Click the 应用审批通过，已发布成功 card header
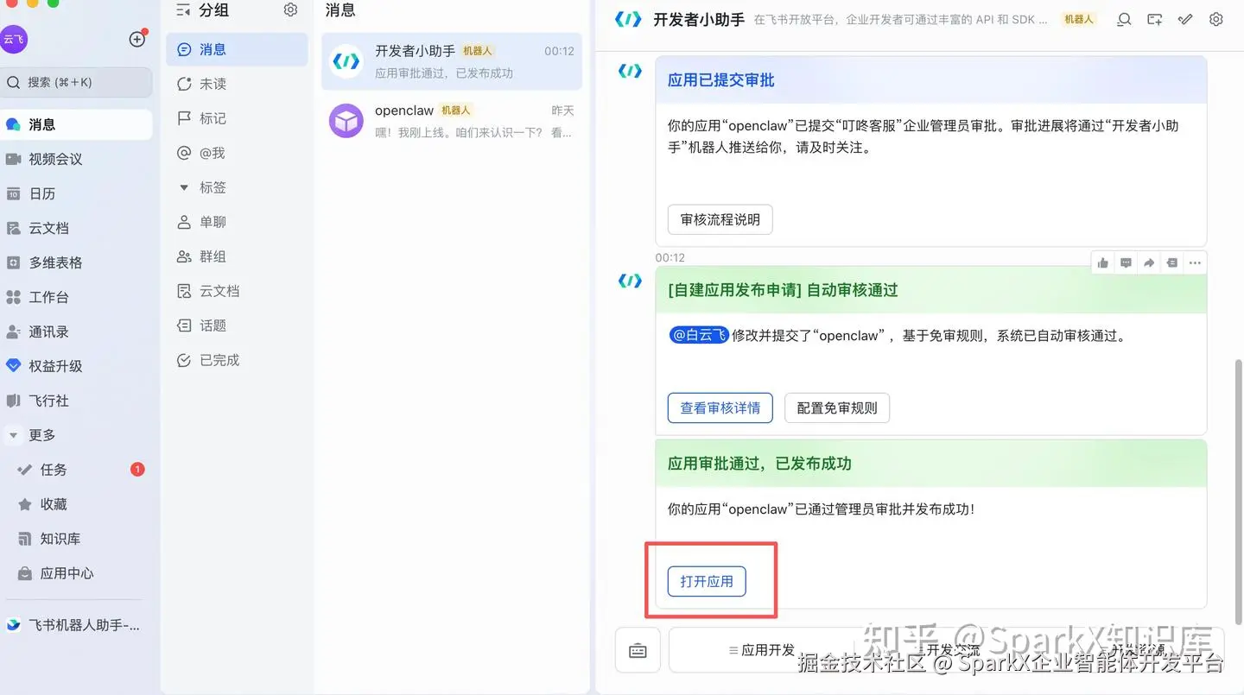Viewport: 1244px width, 695px height. coord(930,464)
